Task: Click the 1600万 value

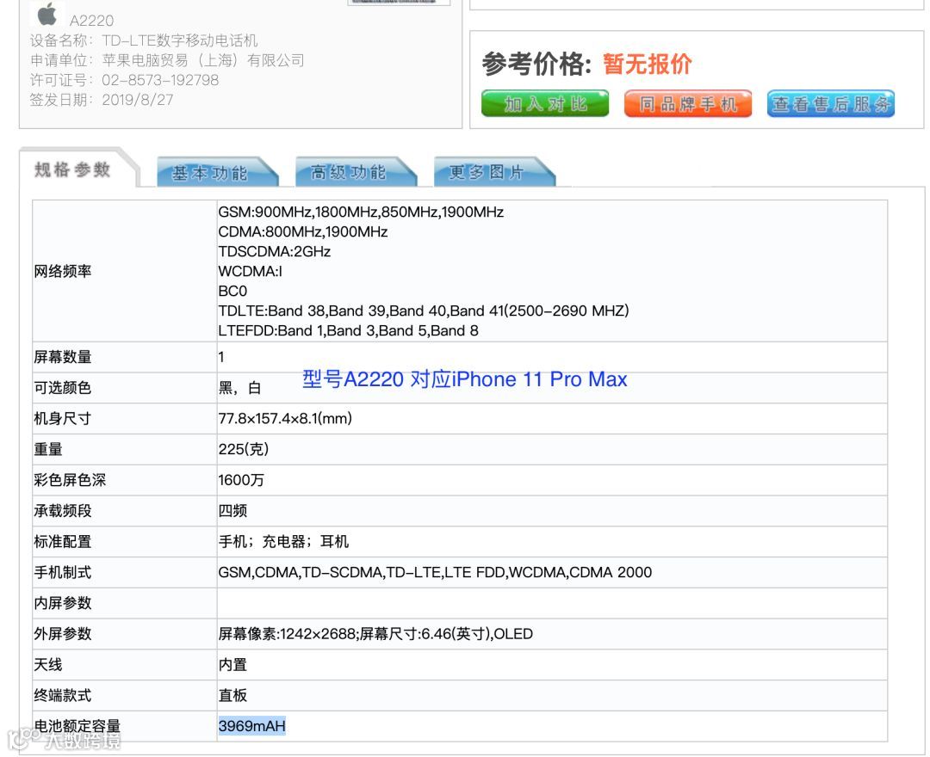Action: pos(241,480)
